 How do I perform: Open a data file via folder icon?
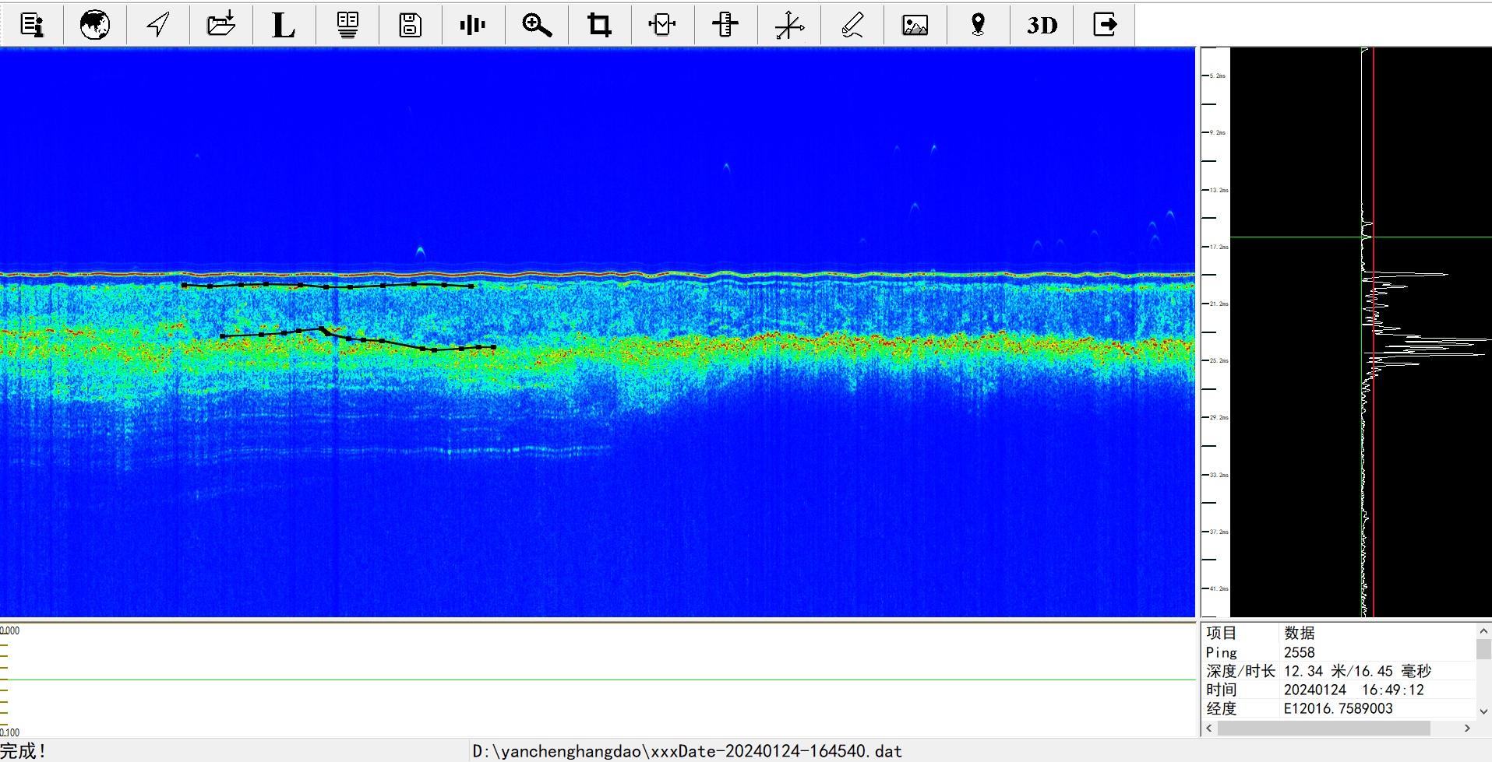pyautogui.click(x=221, y=25)
